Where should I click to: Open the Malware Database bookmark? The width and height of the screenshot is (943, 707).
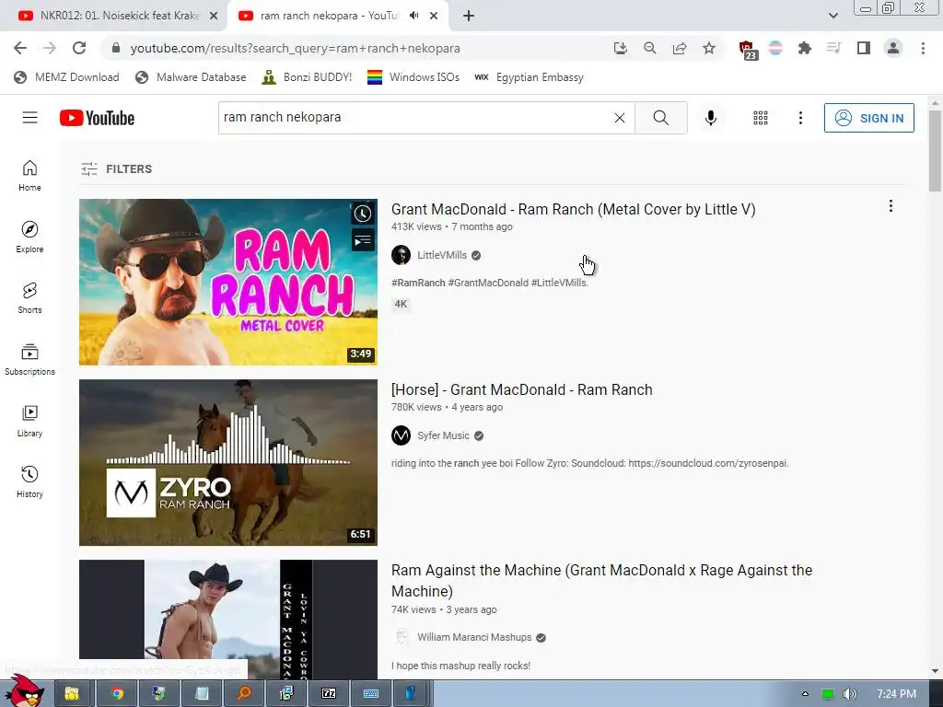[192, 77]
